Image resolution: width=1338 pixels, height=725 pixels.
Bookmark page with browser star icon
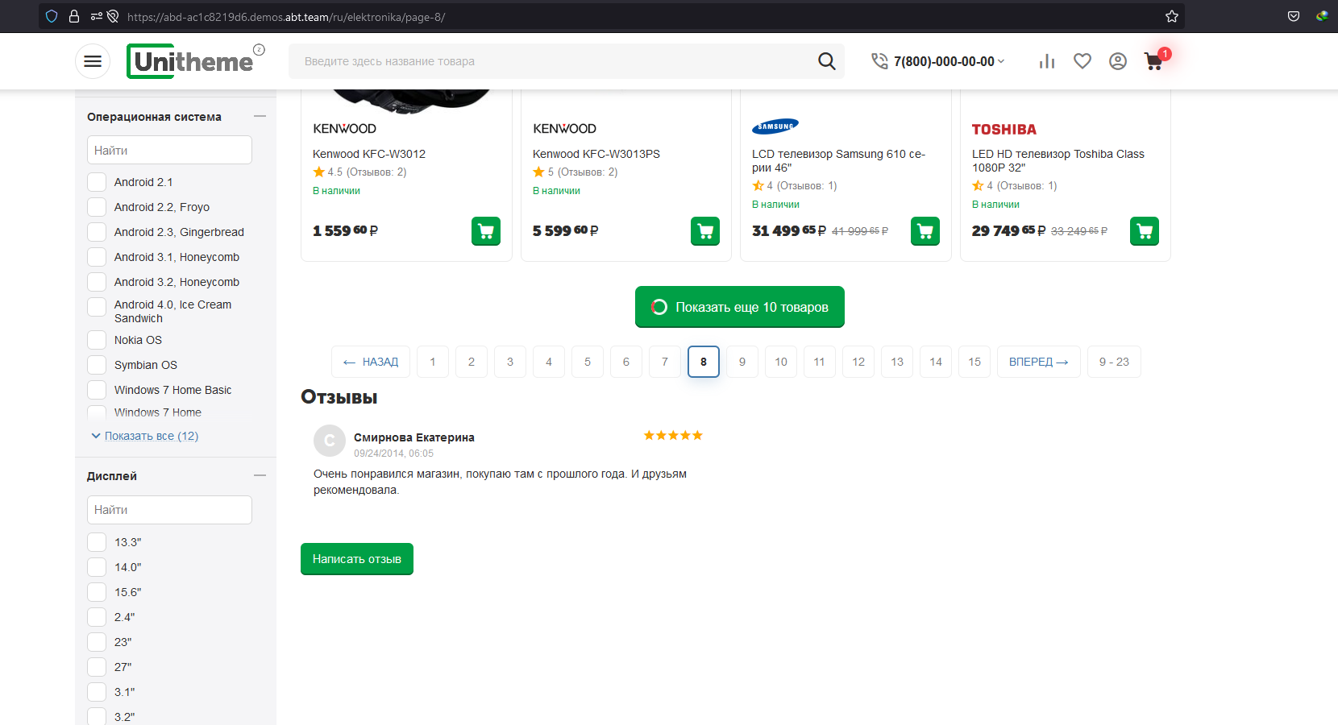[x=1172, y=16]
